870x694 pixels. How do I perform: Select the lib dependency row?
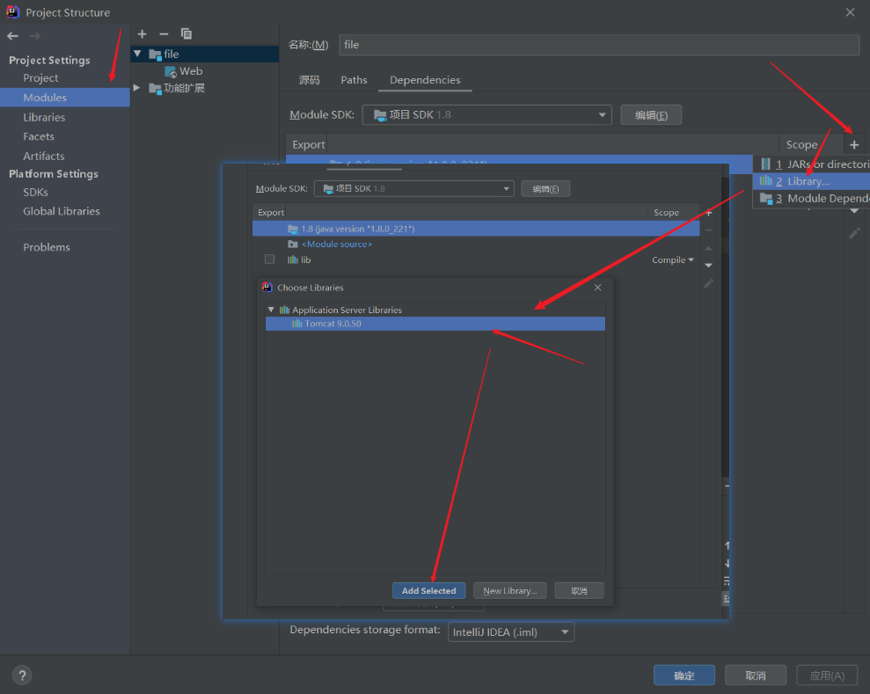(x=476, y=259)
